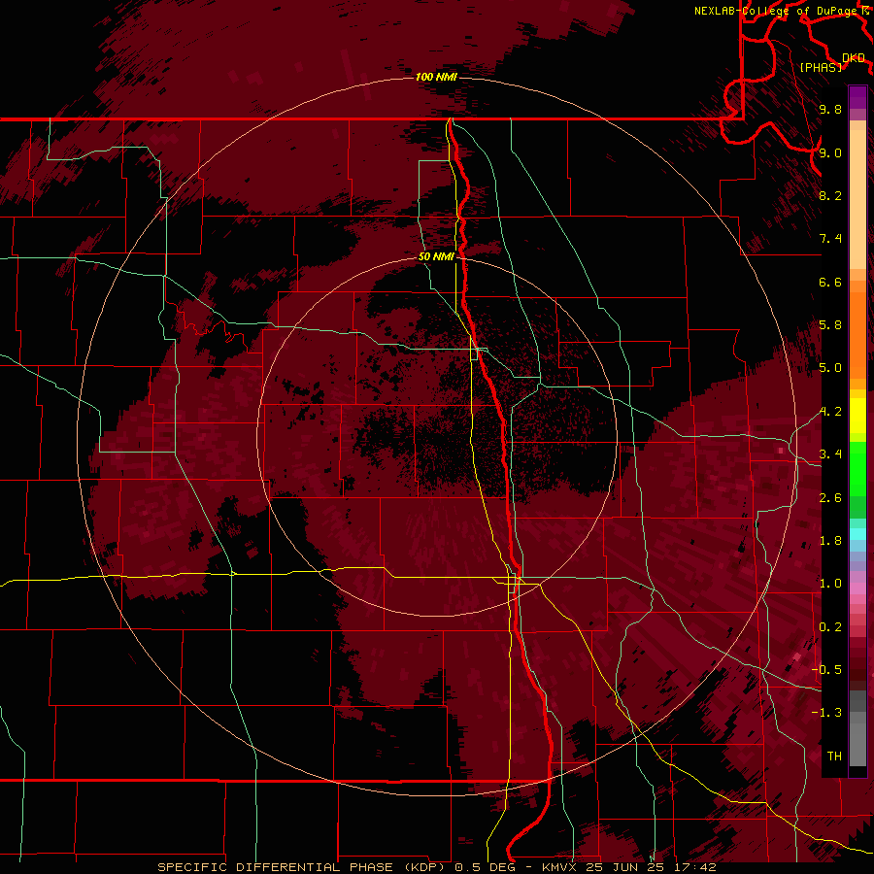Image resolution: width=874 pixels, height=874 pixels.
Task: Click the DKD product code label
Action: tap(854, 58)
